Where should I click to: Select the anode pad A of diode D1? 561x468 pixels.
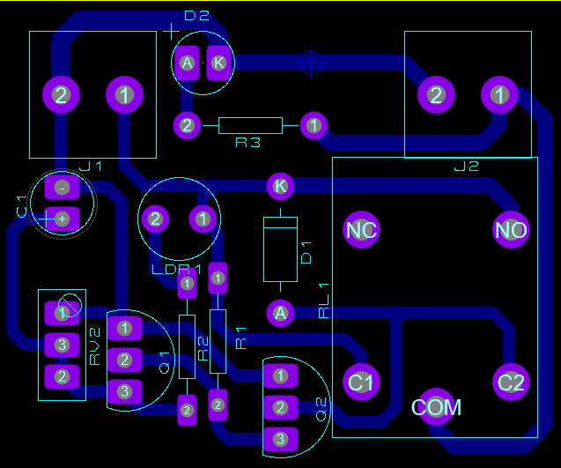point(280,313)
